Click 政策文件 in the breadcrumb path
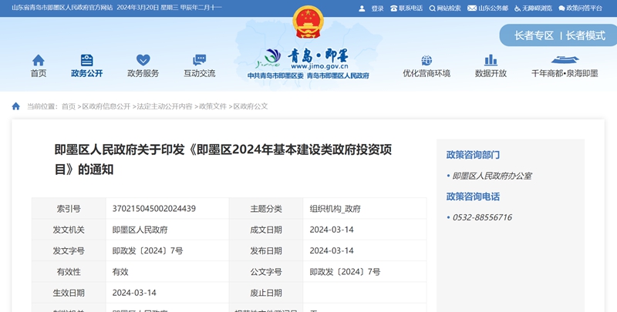The image size is (617, 312). click(213, 106)
